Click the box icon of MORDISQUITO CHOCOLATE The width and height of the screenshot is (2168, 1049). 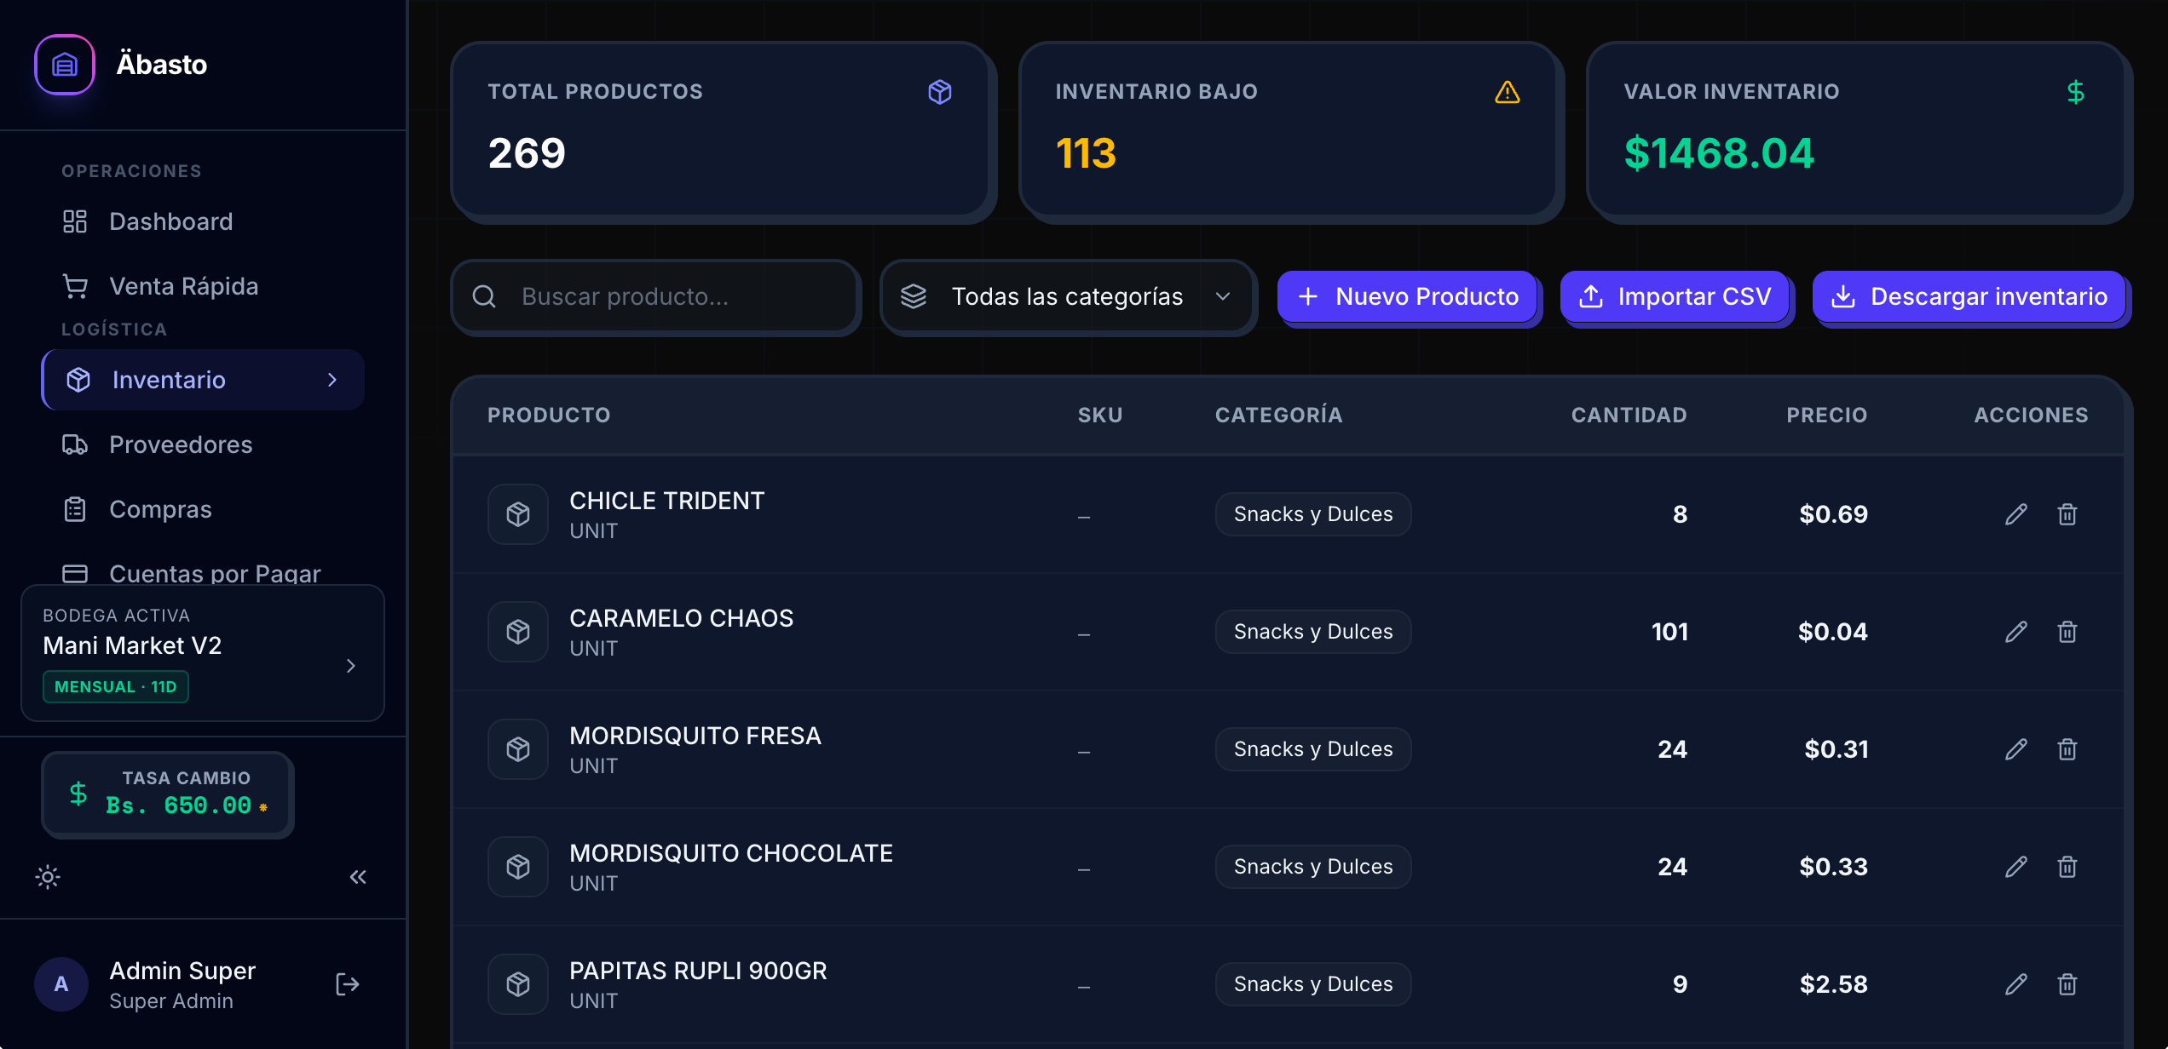click(518, 867)
